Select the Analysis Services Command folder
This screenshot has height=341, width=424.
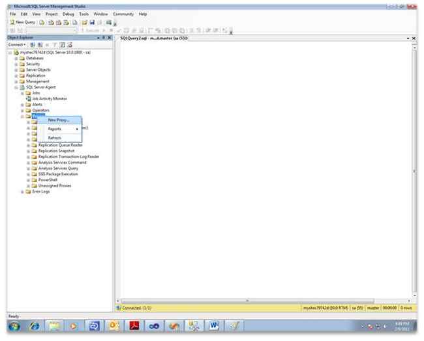pos(62,163)
